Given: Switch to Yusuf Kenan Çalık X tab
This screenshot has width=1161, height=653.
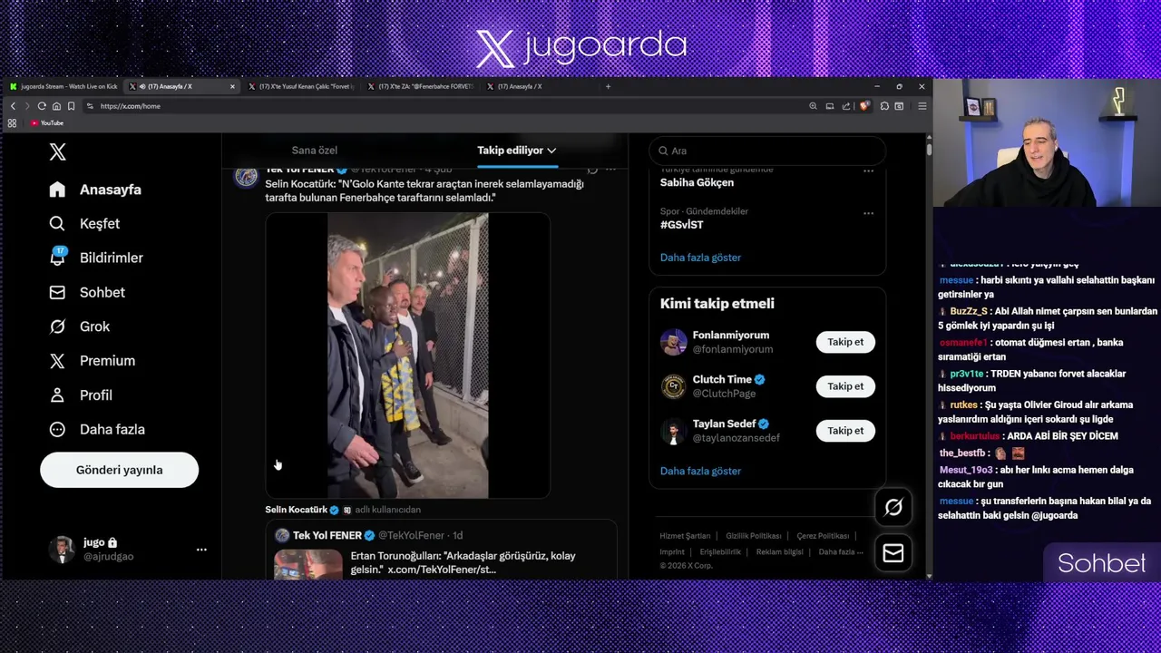Looking at the screenshot, I should click(x=304, y=86).
